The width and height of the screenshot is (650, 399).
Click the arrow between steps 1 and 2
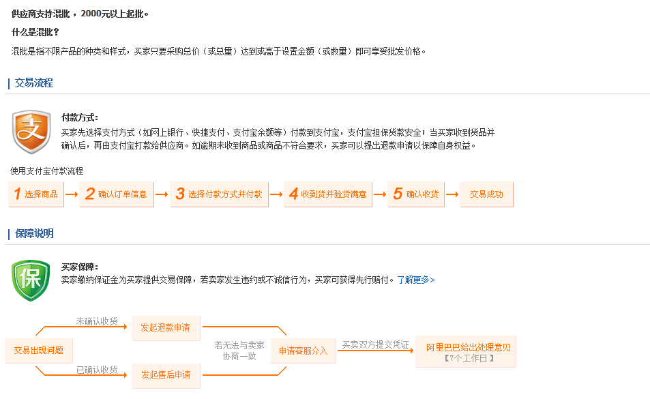click(72, 194)
